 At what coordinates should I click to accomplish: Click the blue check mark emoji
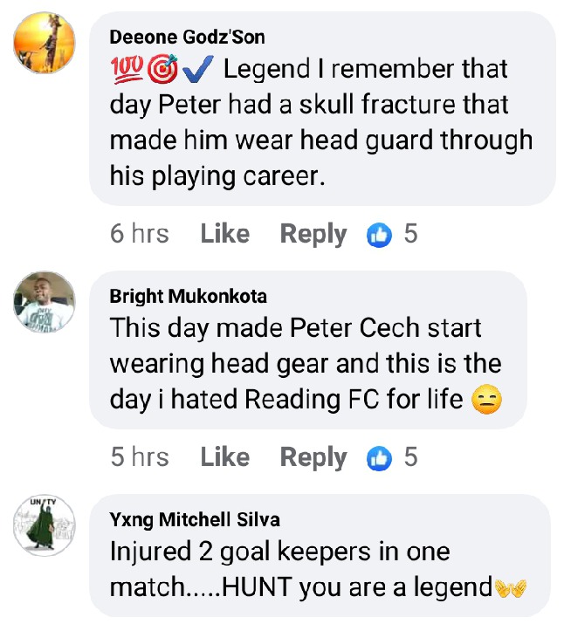(x=198, y=69)
